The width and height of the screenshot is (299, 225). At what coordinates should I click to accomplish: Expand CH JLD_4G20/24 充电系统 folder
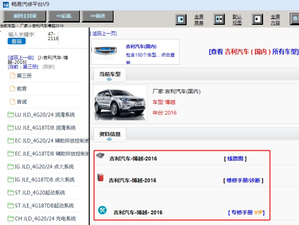[42, 219]
